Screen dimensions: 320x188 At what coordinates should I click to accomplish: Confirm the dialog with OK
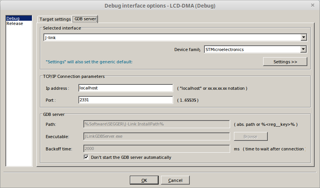pos(144,180)
